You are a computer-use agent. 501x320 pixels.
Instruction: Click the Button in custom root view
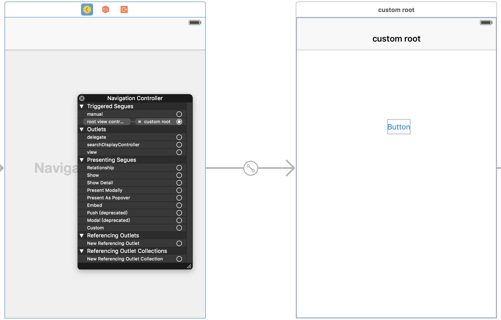click(x=399, y=127)
